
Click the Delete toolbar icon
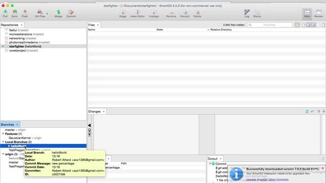pyautogui.click(x=197, y=13)
